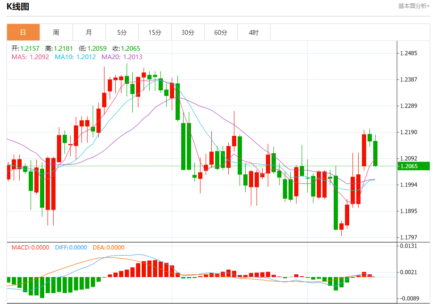This screenshot has width=433, height=304.
Task: Click the -0.0089 MACD axis label
Action: pos(409,298)
